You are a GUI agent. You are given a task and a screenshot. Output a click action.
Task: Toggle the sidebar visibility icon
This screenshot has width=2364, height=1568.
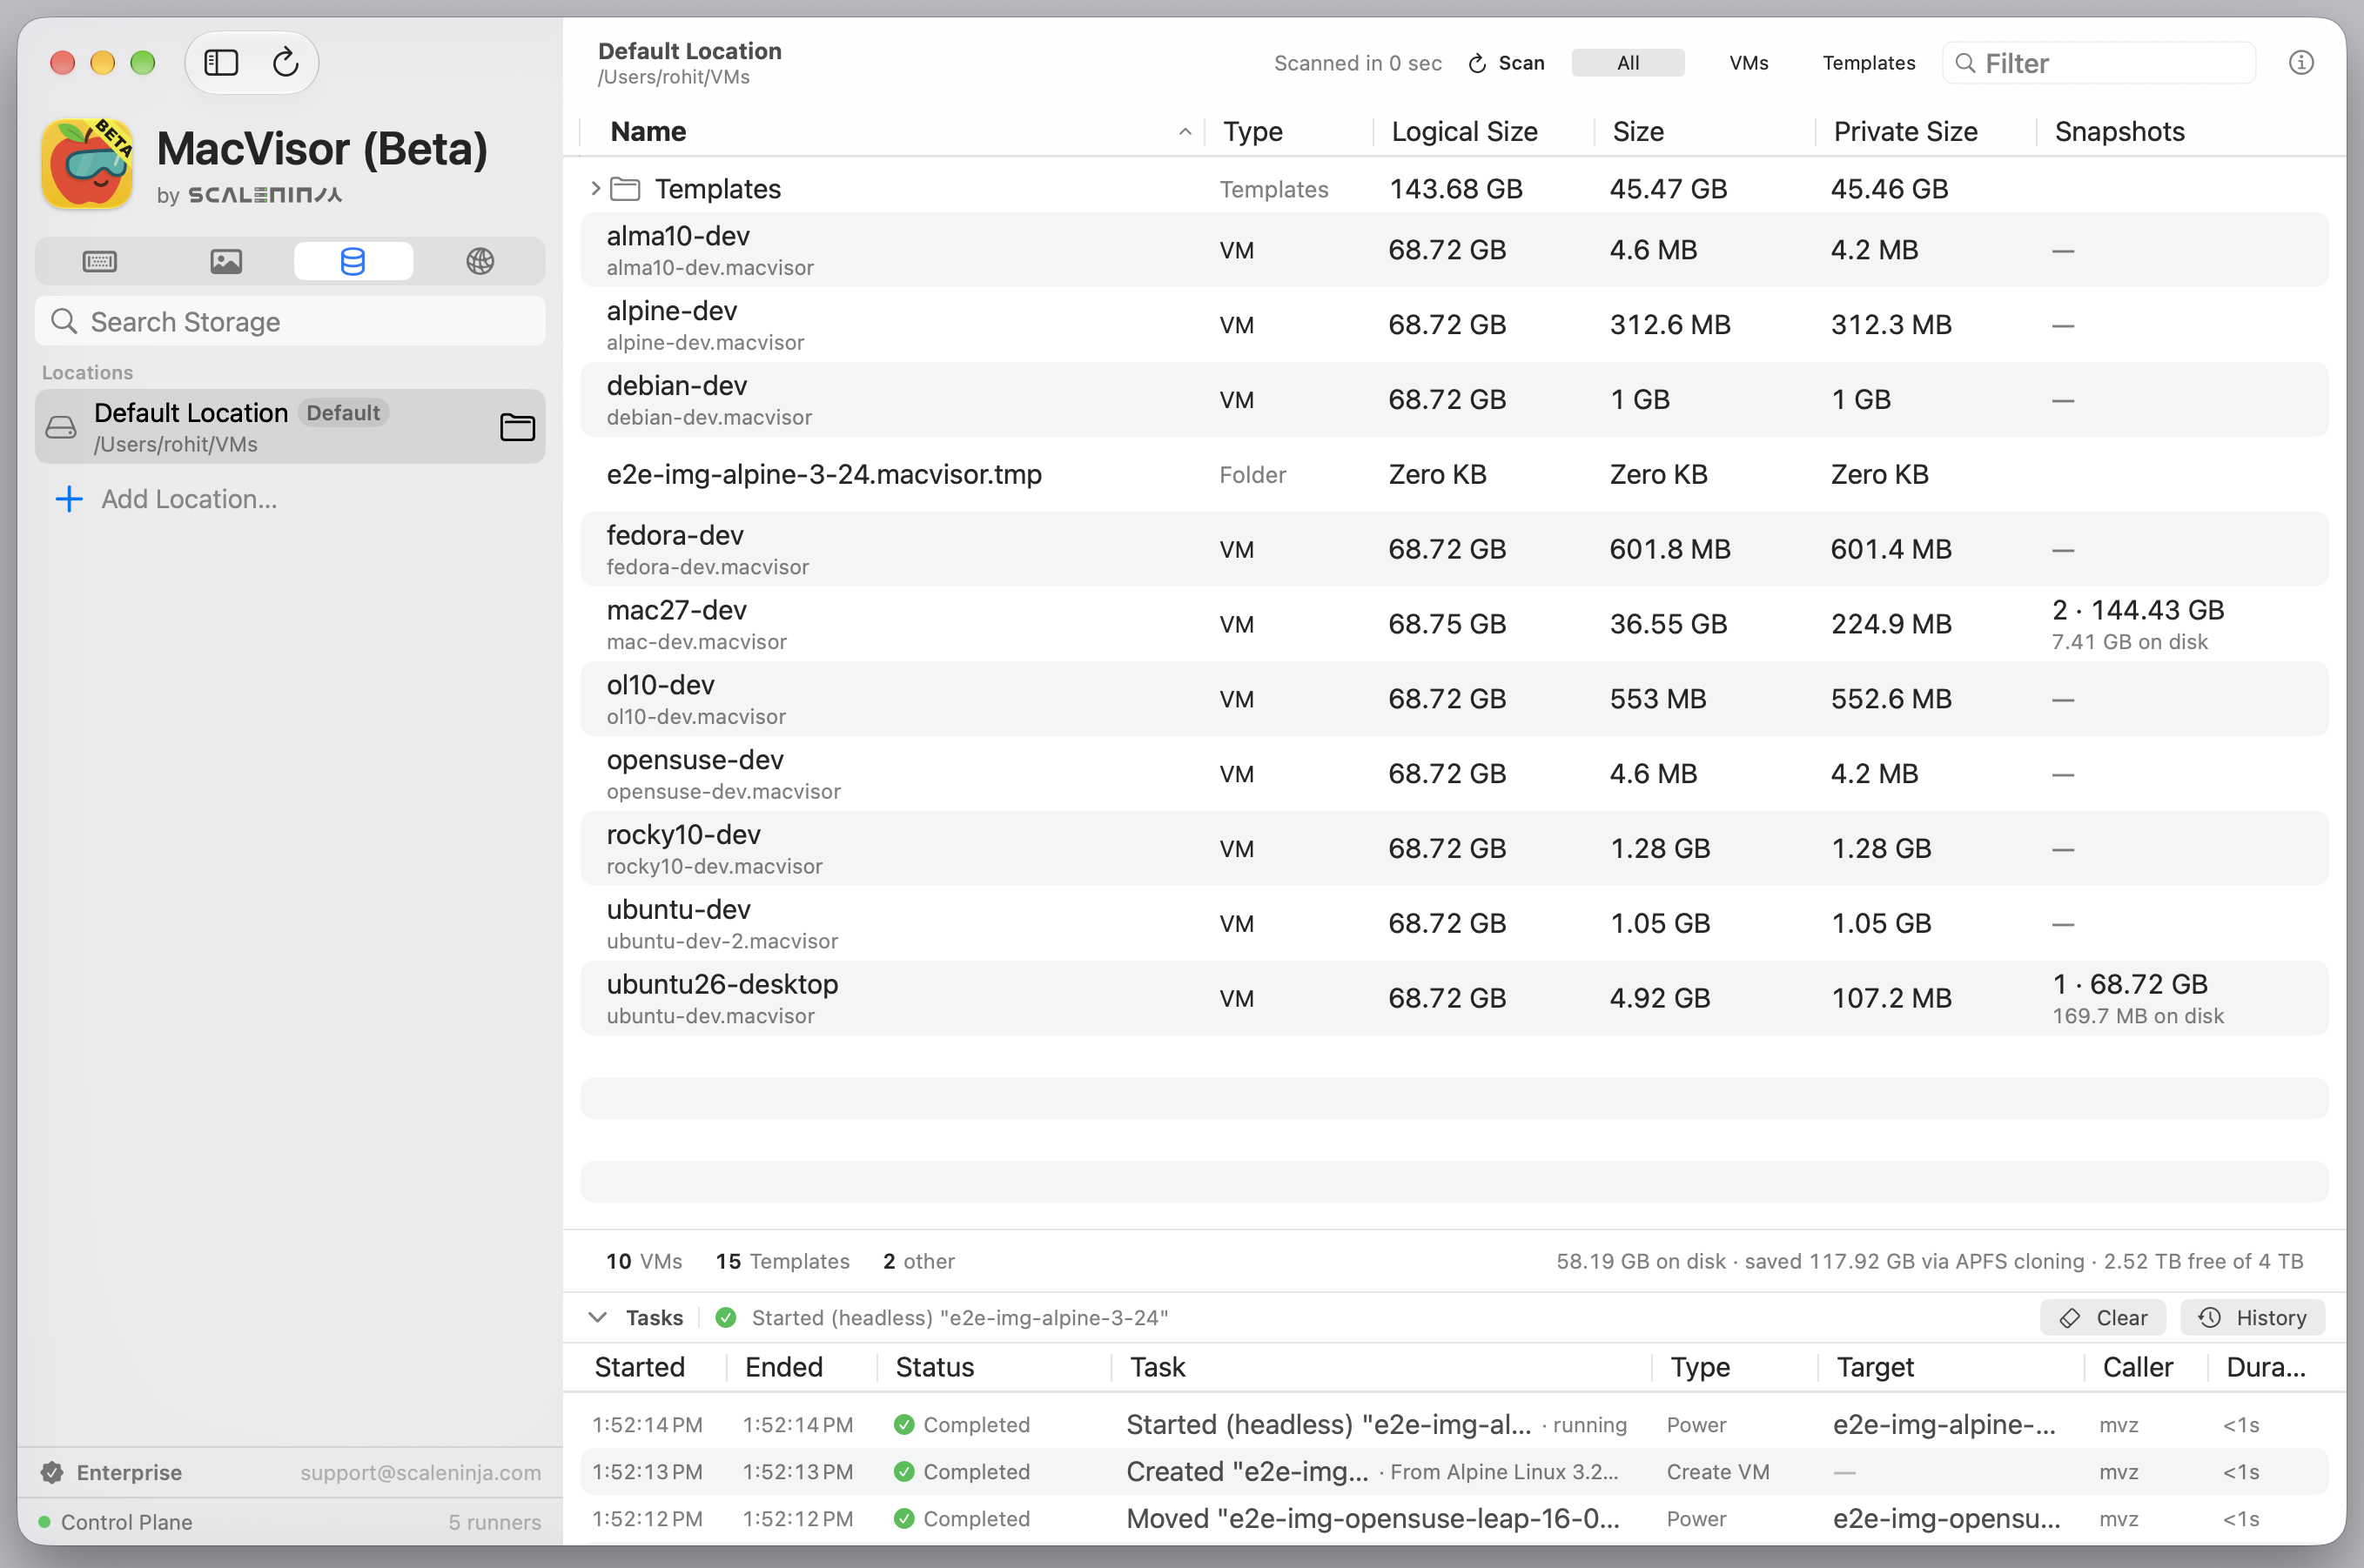(x=221, y=63)
